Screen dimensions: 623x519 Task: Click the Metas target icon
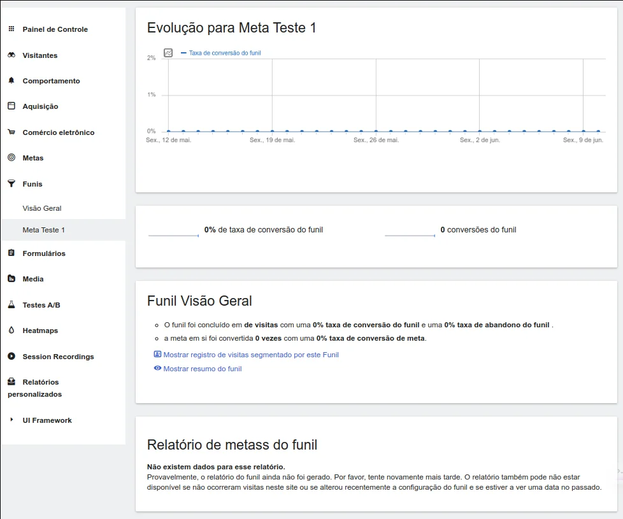tap(11, 158)
